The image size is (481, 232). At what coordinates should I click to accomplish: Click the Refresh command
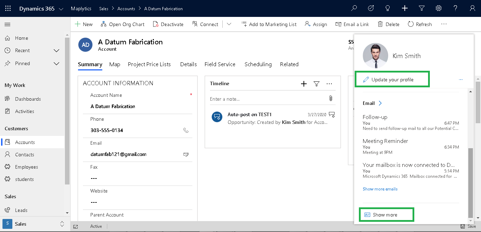coord(420,24)
